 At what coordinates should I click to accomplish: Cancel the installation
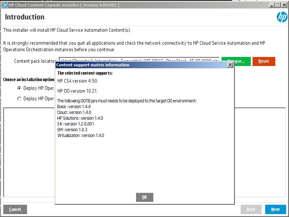coord(15,209)
